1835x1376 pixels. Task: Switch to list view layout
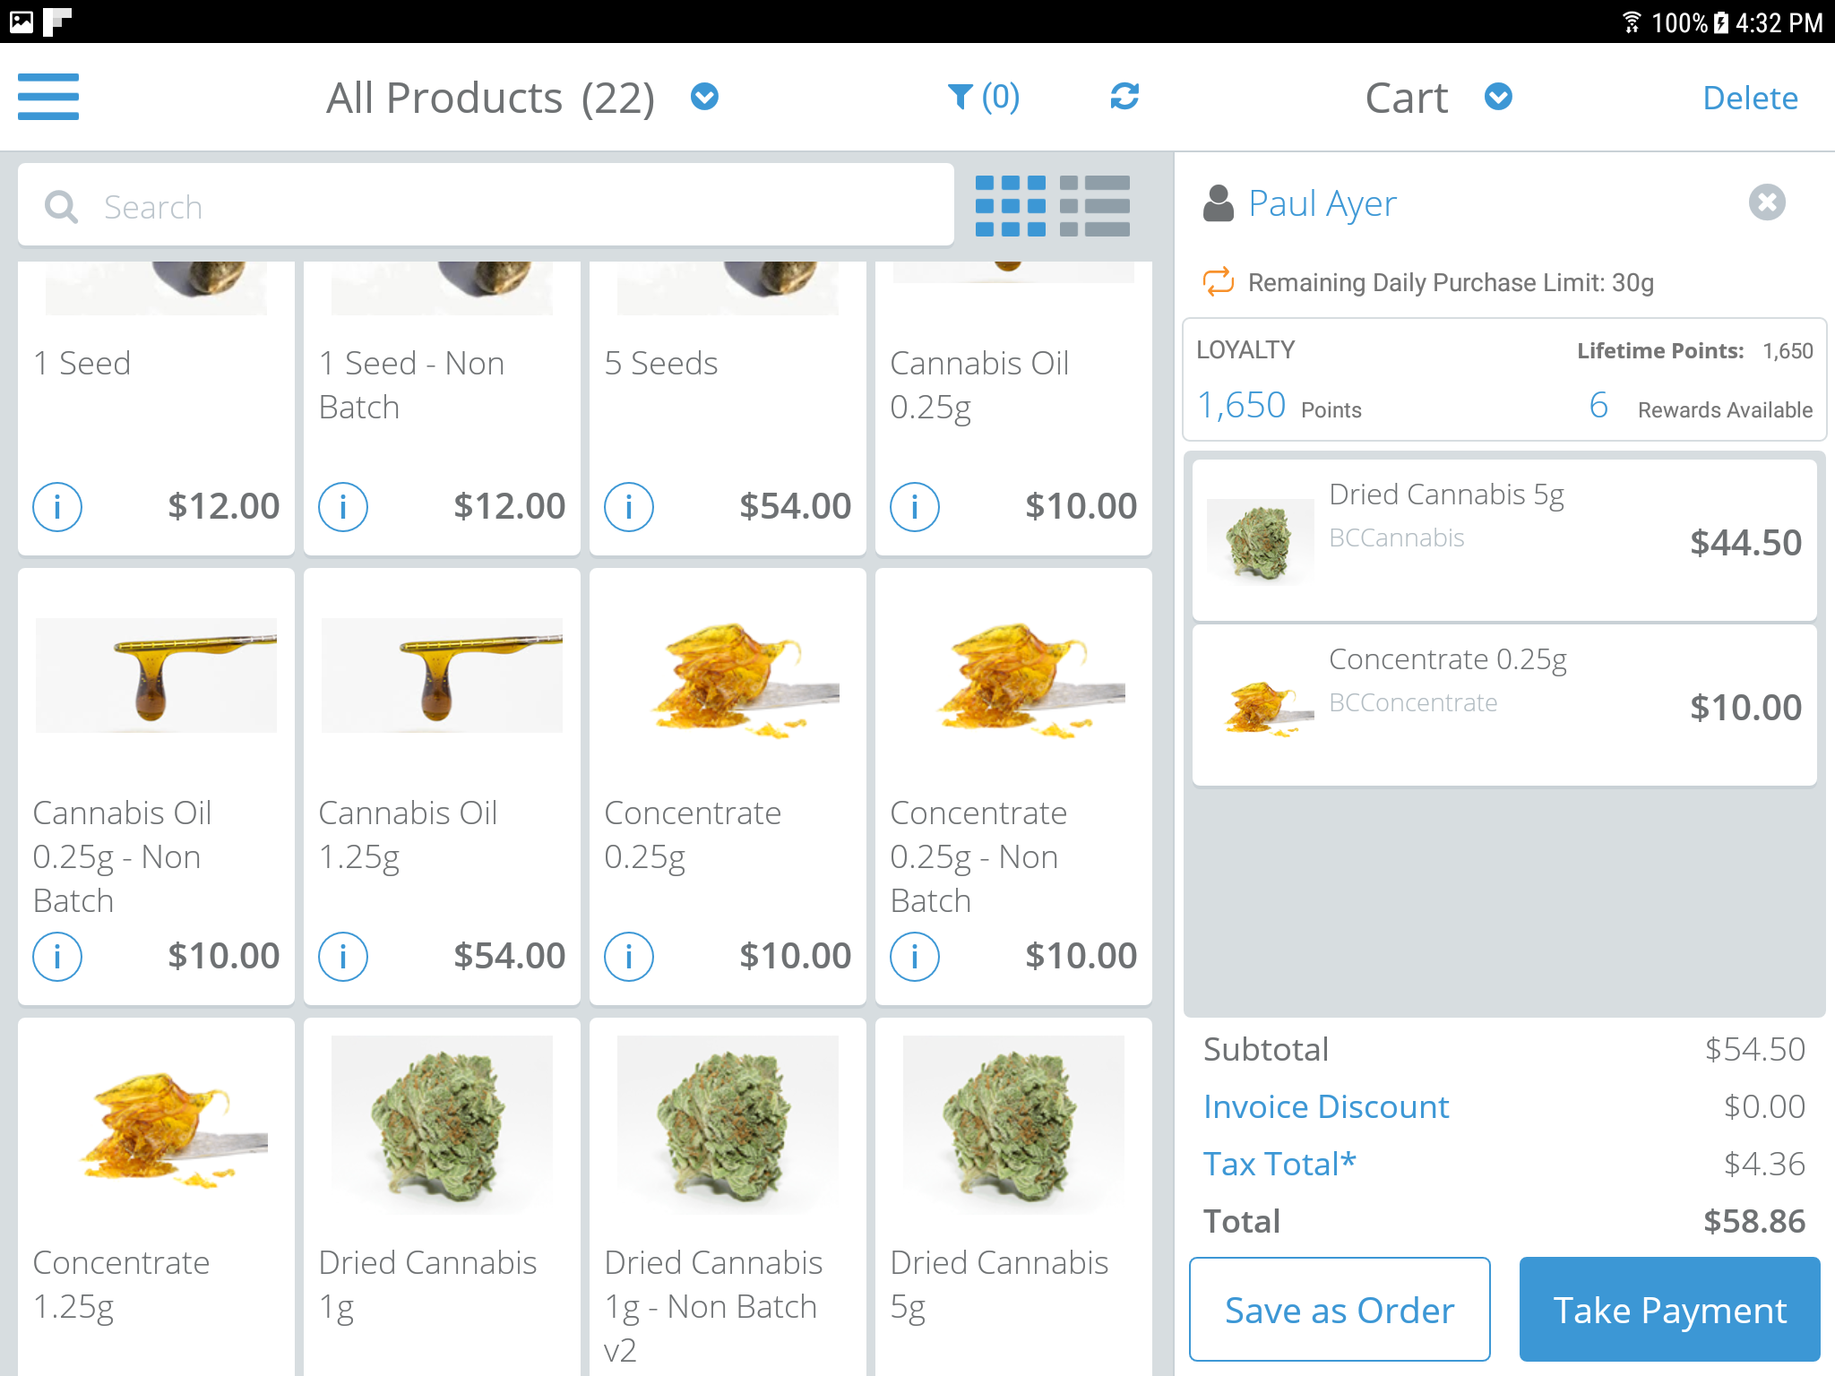[1094, 206]
